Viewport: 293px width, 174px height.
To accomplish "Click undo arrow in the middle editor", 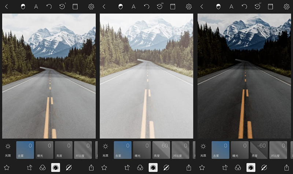I will coord(146,7).
